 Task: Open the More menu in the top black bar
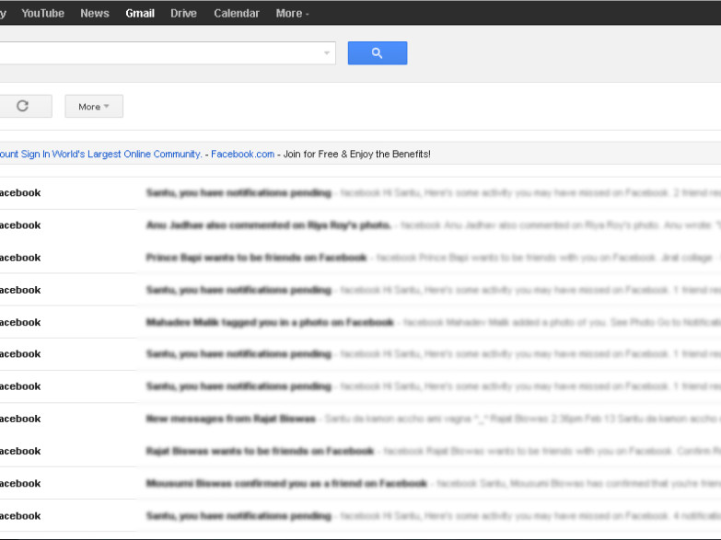coord(292,13)
